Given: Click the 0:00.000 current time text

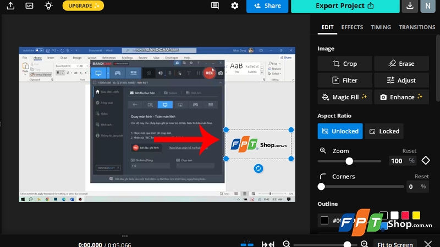Looking at the screenshot, I should 90,244.
